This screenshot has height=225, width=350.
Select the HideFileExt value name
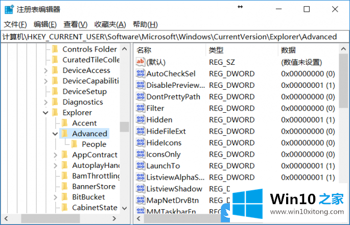(166, 131)
